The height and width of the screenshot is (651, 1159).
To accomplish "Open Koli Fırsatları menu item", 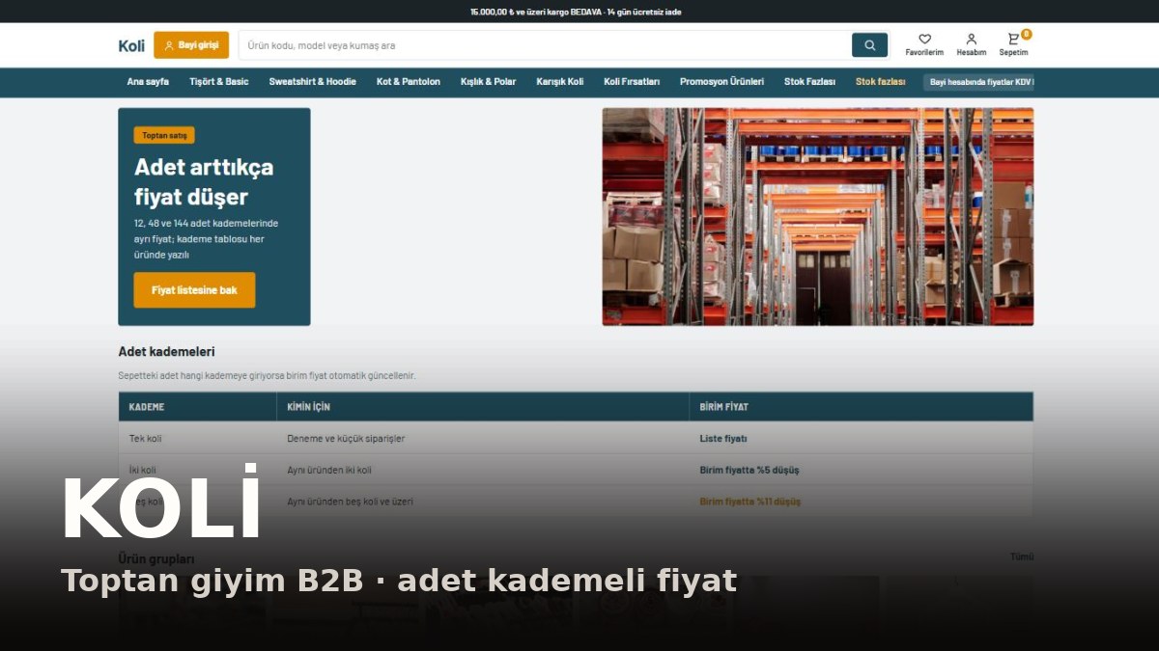I will (632, 82).
